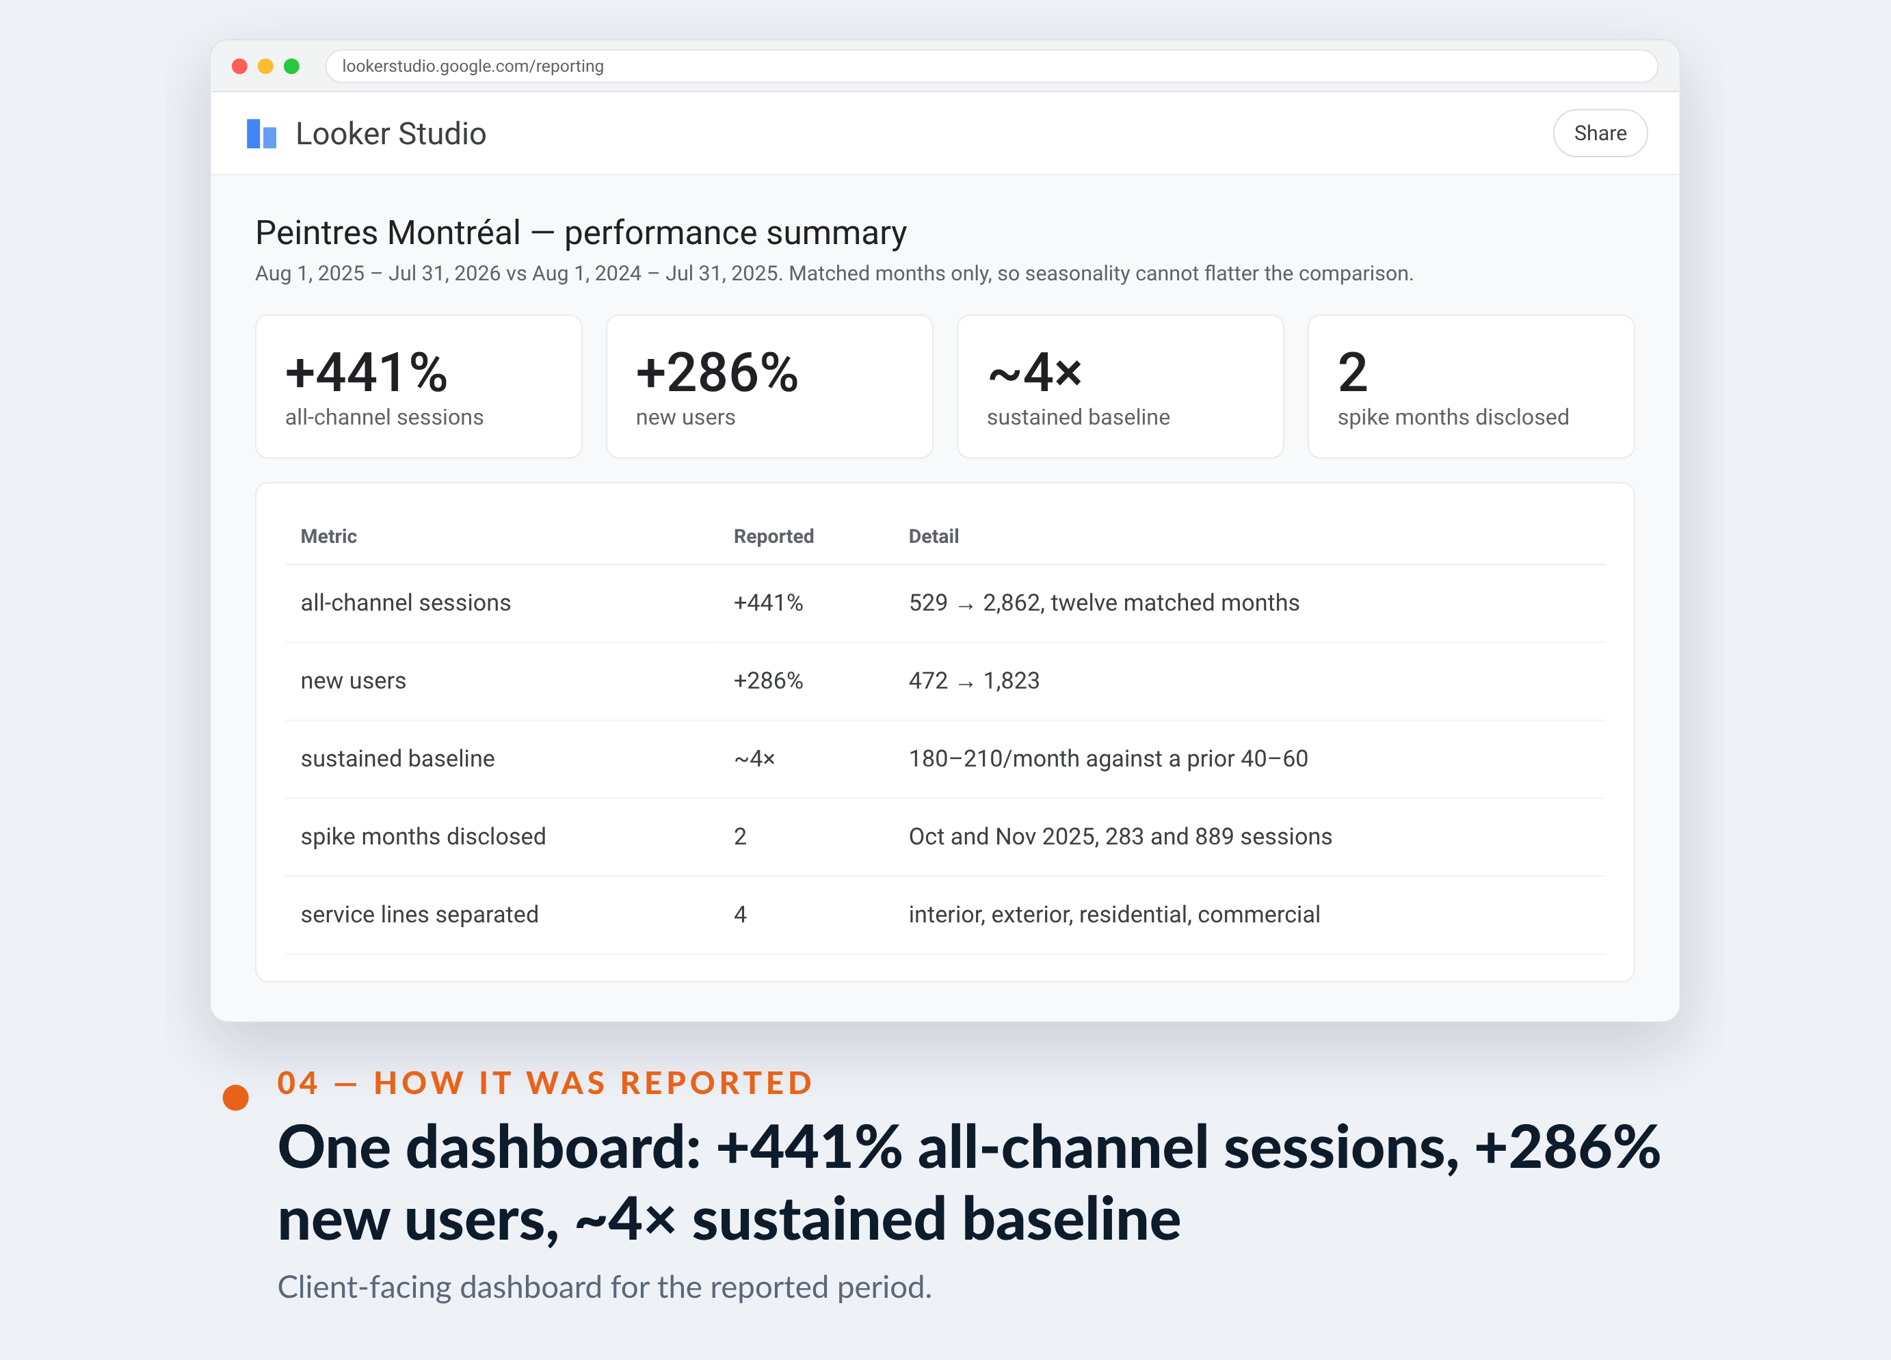The image size is (1891, 1360).
Task: Click the date range comparison subtitle
Action: click(834, 274)
